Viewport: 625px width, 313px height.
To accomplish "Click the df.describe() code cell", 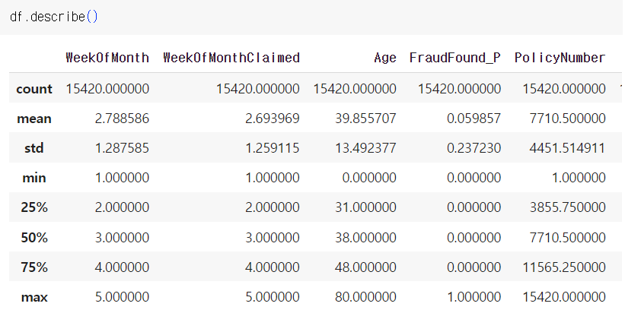I will pyautogui.click(x=312, y=17).
